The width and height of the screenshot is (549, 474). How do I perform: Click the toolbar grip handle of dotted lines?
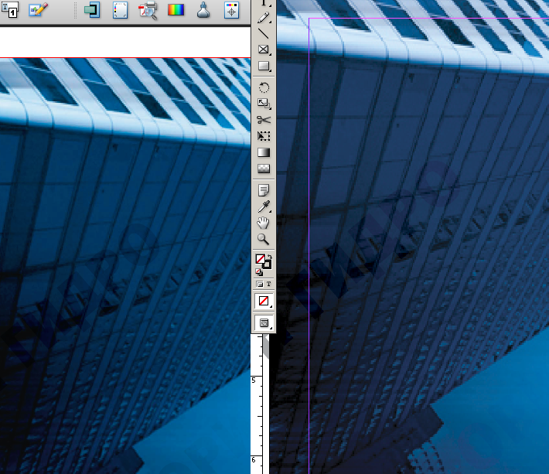coord(75,10)
